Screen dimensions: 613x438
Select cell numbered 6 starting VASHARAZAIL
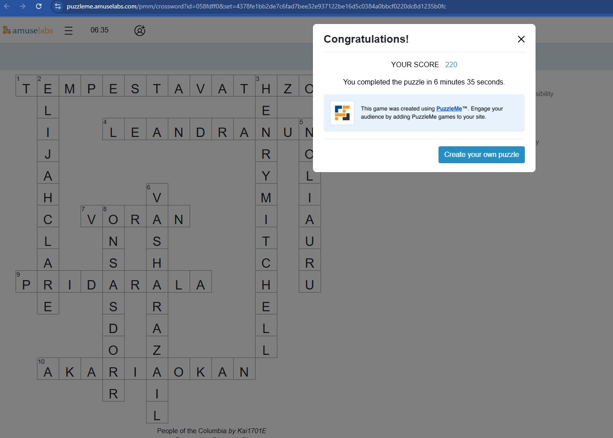157,195
